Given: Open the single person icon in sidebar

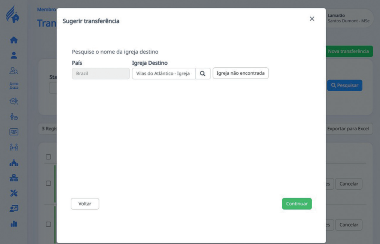Looking at the screenshot, I should [14, 55].
